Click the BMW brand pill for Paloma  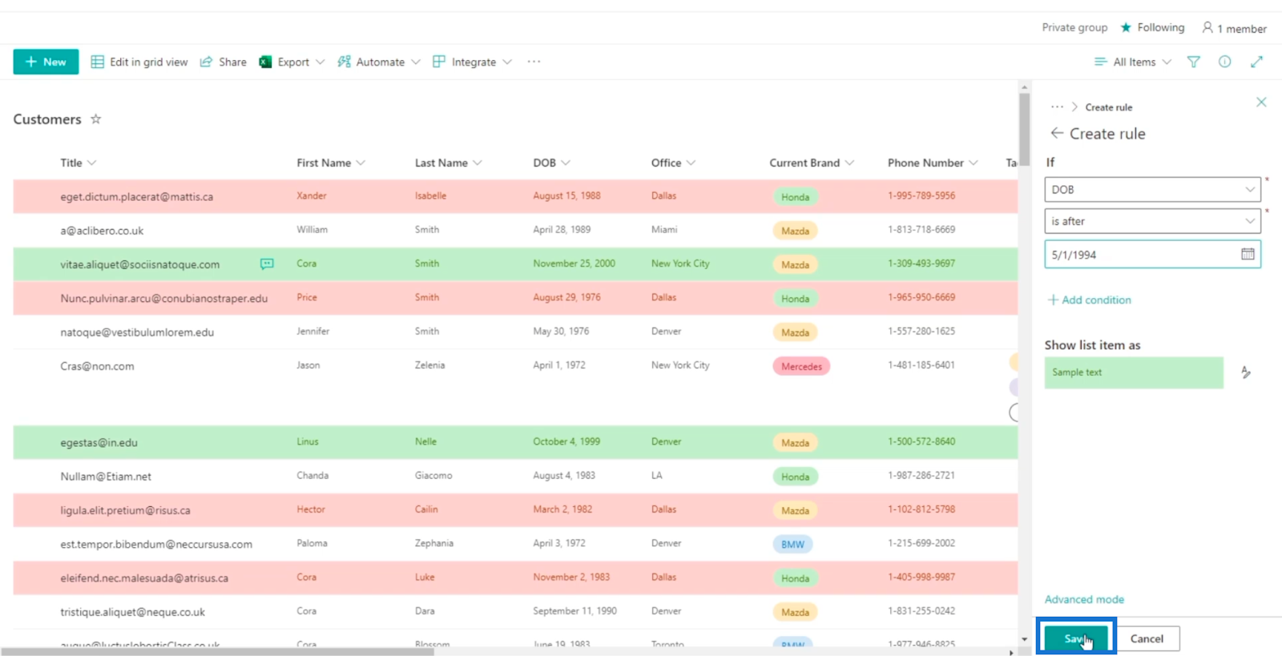click(792, 544)
